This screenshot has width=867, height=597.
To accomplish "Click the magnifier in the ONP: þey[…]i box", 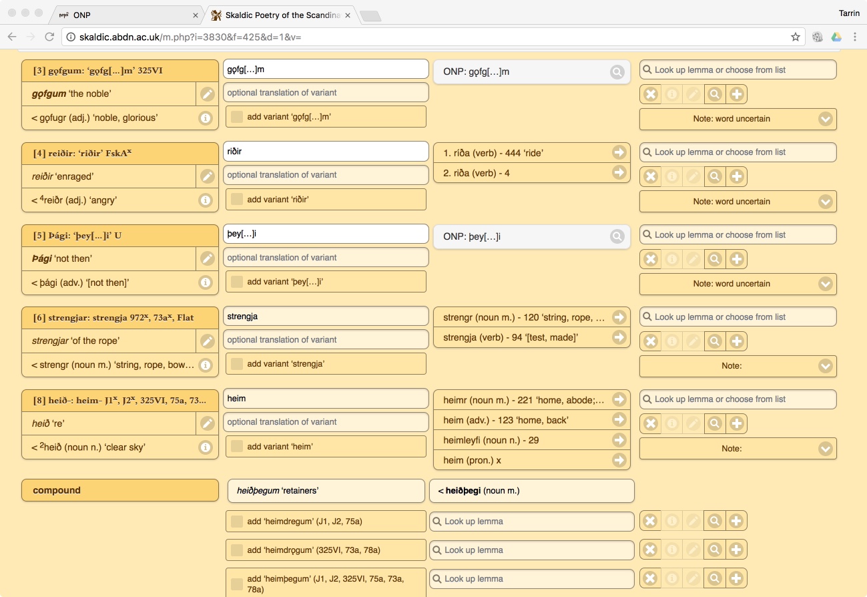I will (x=617, y=236).
